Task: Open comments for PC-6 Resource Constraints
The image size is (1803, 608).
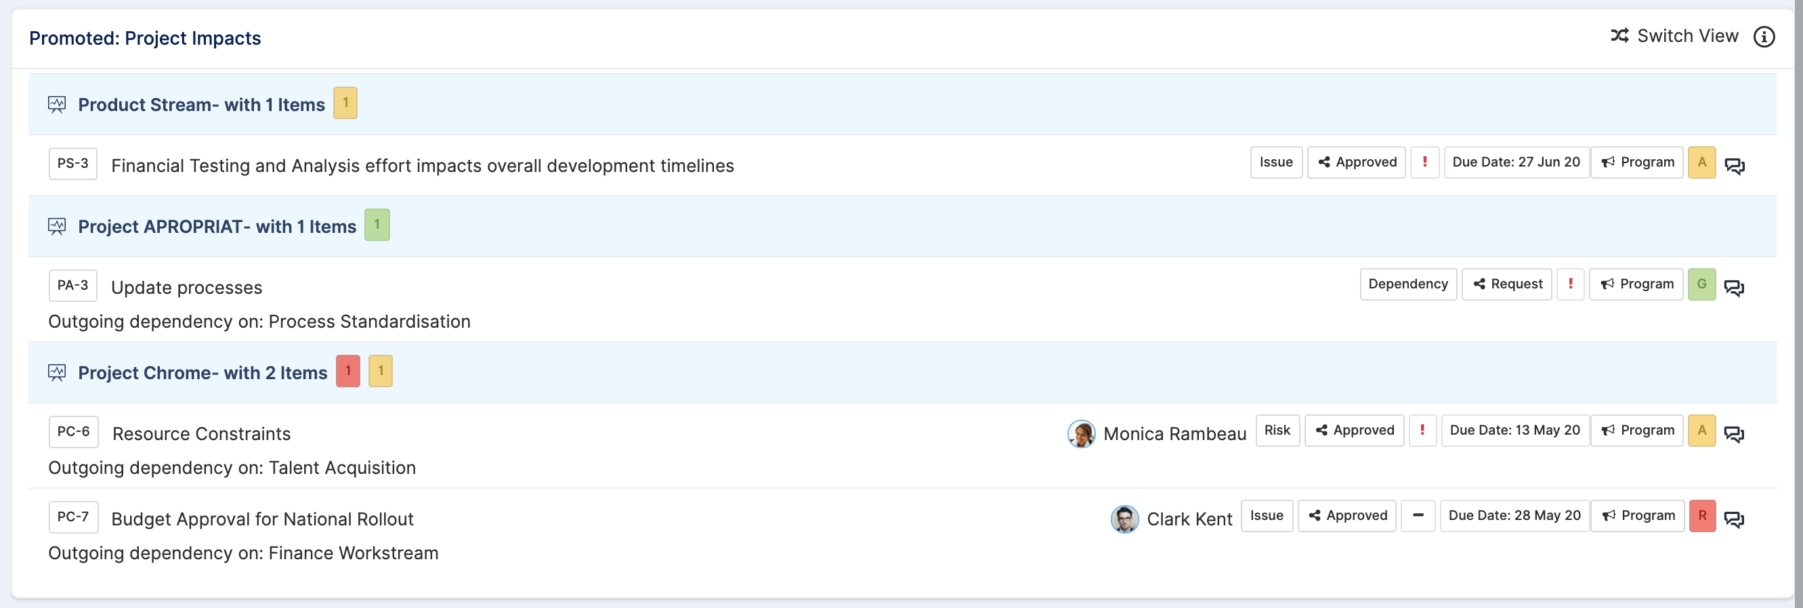Action: coord(1734,434)
